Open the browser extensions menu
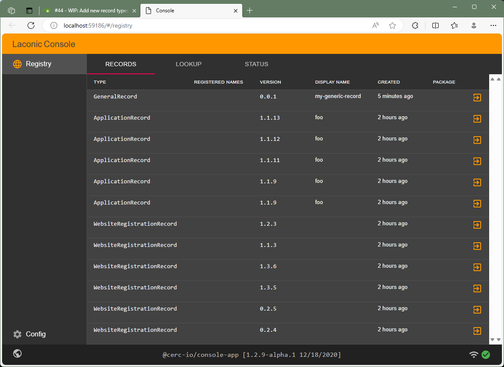Viewport: 504px width, 367px height. pyautogui.click(x=415, y=25)
